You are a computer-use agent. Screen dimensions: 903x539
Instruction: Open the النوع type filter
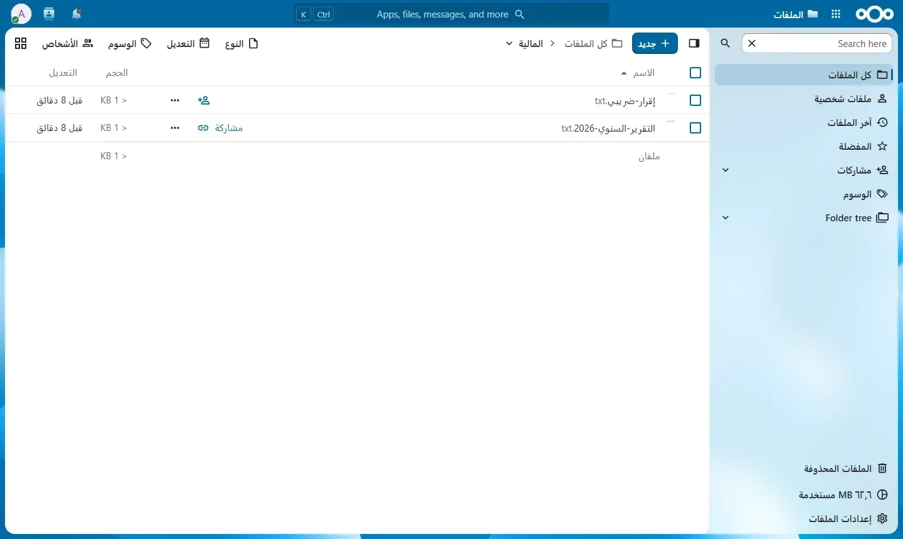[242, 43]
